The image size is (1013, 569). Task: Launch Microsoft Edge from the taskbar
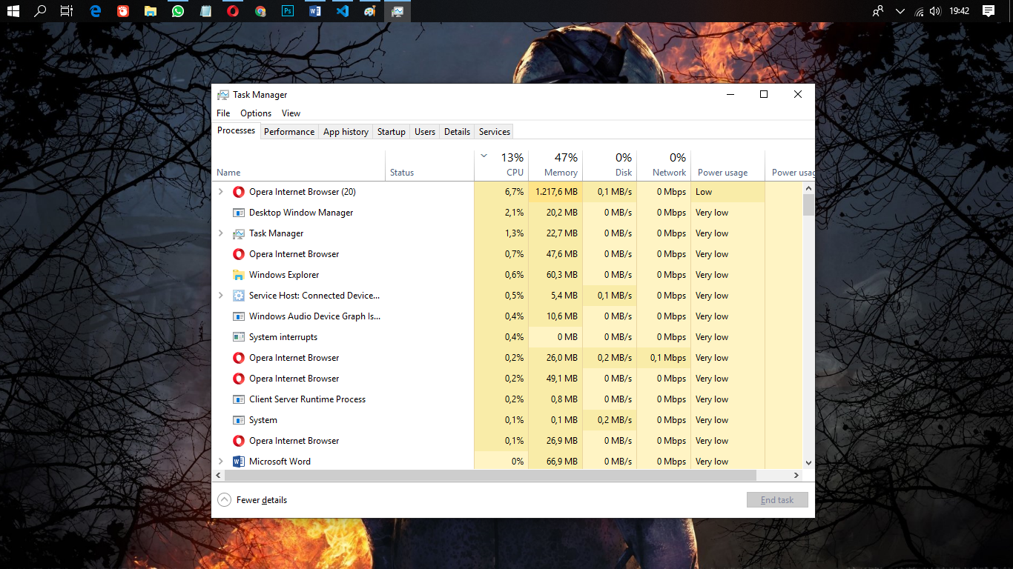[x=95, y=11]
